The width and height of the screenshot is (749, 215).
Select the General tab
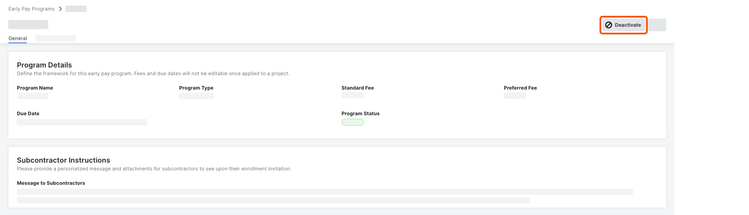[x=18, y=38]
